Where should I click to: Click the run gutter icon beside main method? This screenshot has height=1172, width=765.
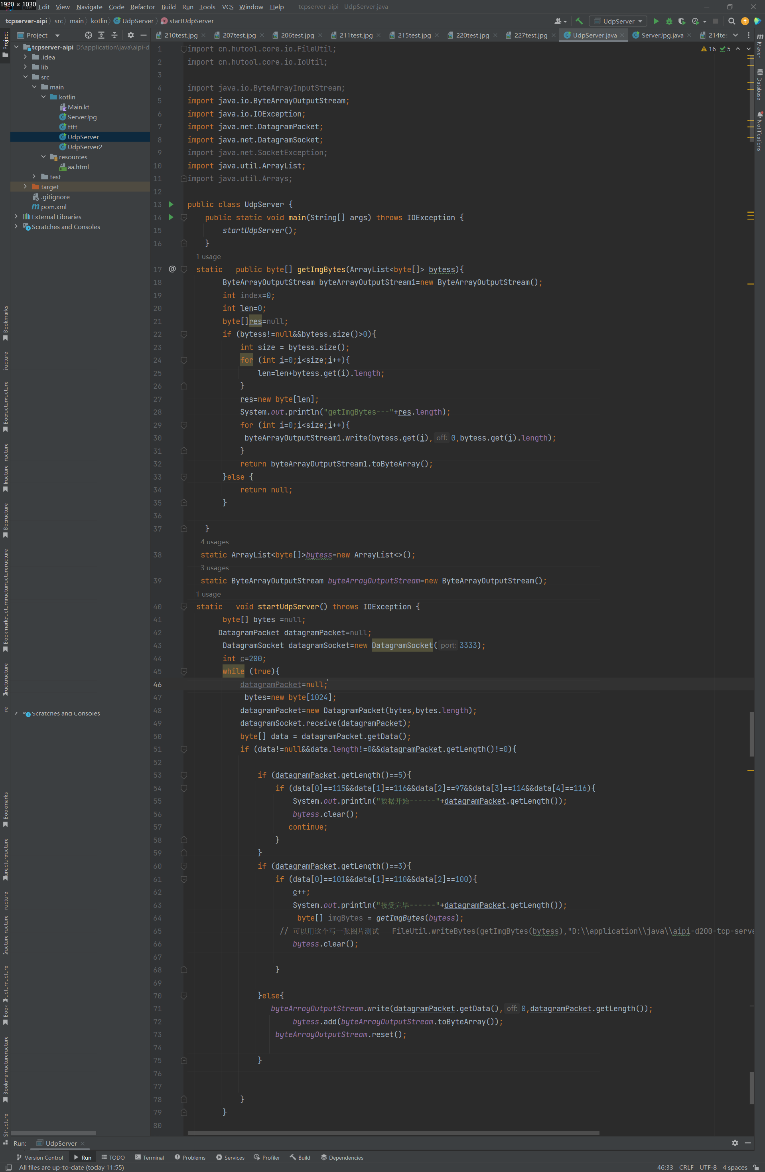(x=171, y=217)
